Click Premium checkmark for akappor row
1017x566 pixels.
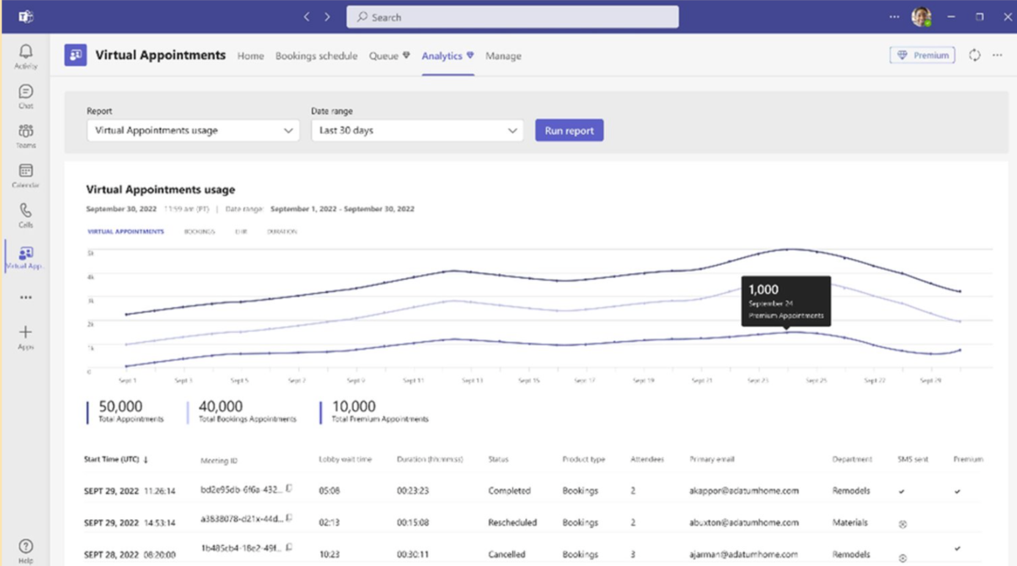click(958, 492)
